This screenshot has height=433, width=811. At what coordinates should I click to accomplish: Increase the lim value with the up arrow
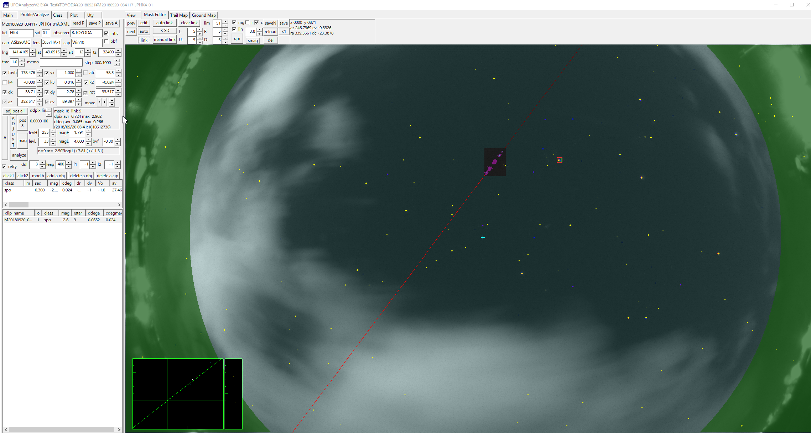(225, 21)
